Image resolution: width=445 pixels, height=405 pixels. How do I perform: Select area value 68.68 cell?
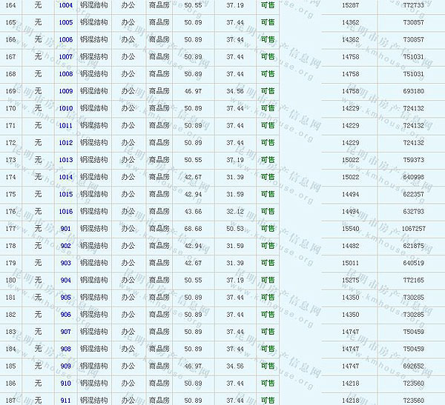coord(193,229)
